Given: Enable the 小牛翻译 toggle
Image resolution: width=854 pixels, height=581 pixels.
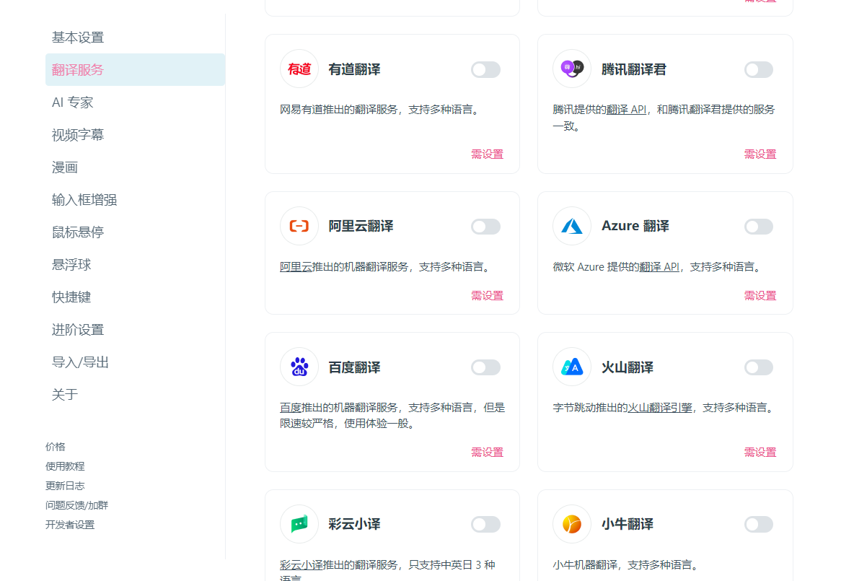Looking at the screenshot, I should pyautogui.click(x=759, y=525).
